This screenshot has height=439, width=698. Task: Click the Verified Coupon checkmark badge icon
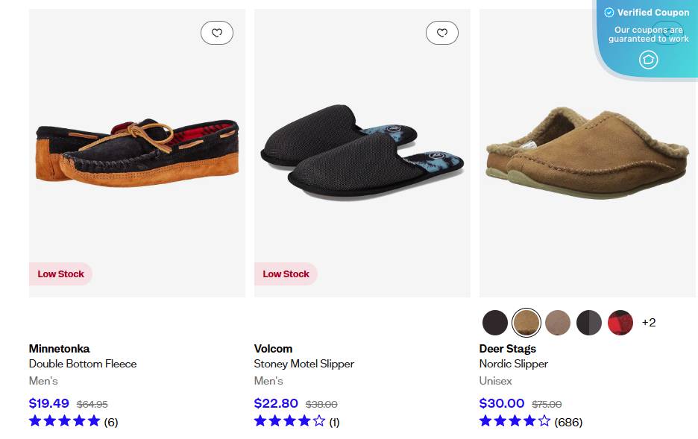[609, 12]
